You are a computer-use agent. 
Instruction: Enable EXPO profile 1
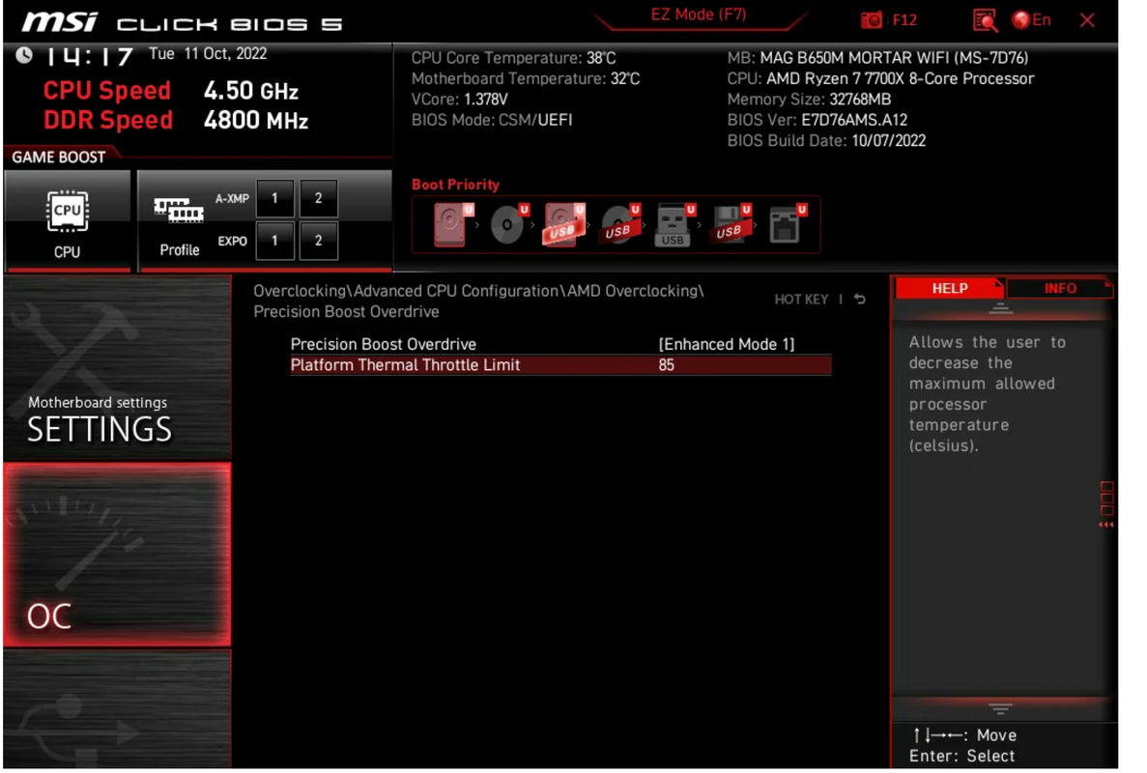[275, 241]
